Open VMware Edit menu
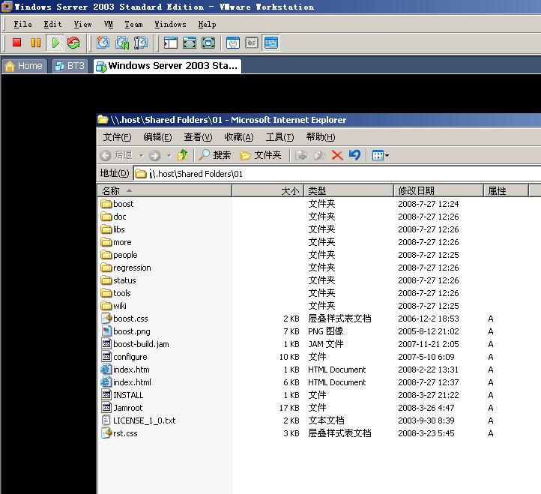The width and height of the screenshot is (541, 494). 52,24
